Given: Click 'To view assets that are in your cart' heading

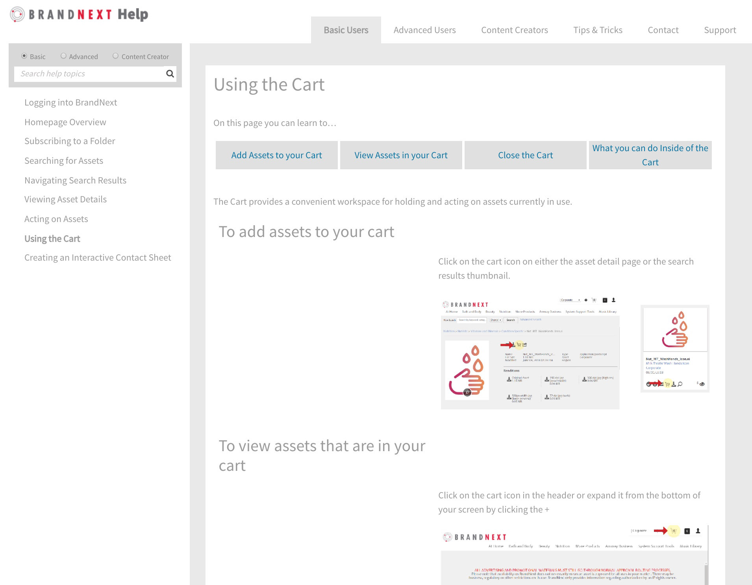Looking at the screenshot, I should click(322, 455).
